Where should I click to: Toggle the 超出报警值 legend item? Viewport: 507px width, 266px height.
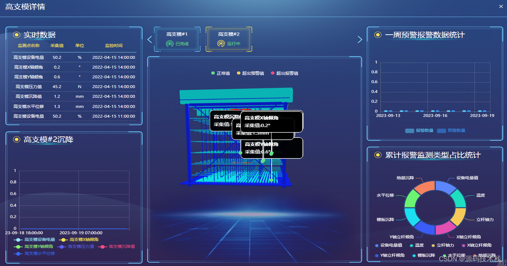tap(285, 73)
